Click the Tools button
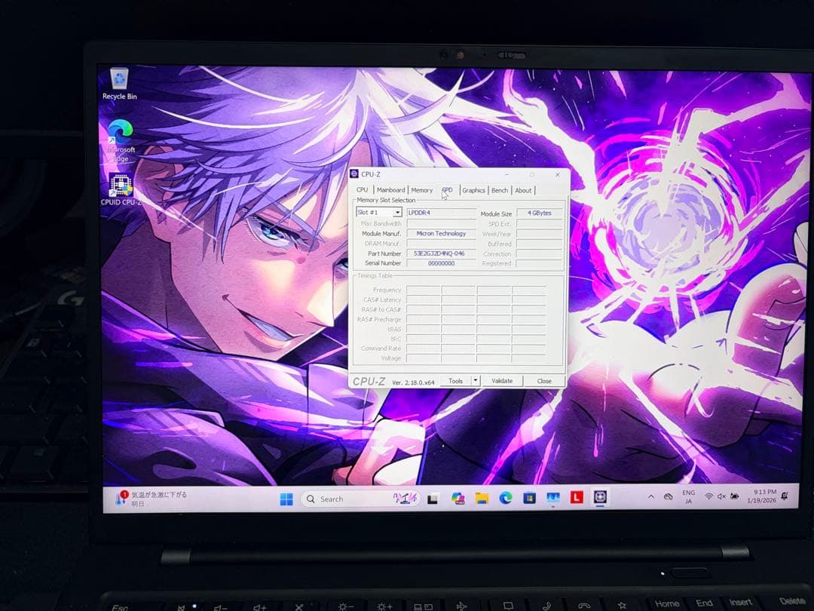Image resolution: width=814 pixels, height=611 pixels. tap(457, 381)
